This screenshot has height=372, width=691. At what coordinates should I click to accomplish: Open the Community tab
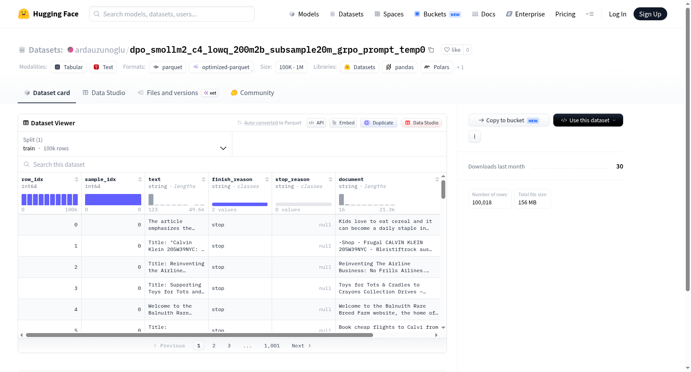253,93
